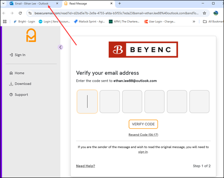The height and width of the screenshot is (178, 224).
Task: Collapse the sidebar with the chevron button
Action: 60,47
